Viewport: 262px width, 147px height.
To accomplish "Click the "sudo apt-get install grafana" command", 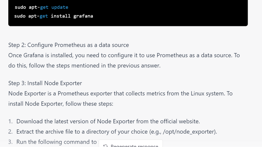I will tap(54, 16).
